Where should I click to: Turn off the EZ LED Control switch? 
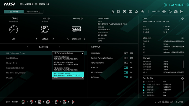(126, 72)
